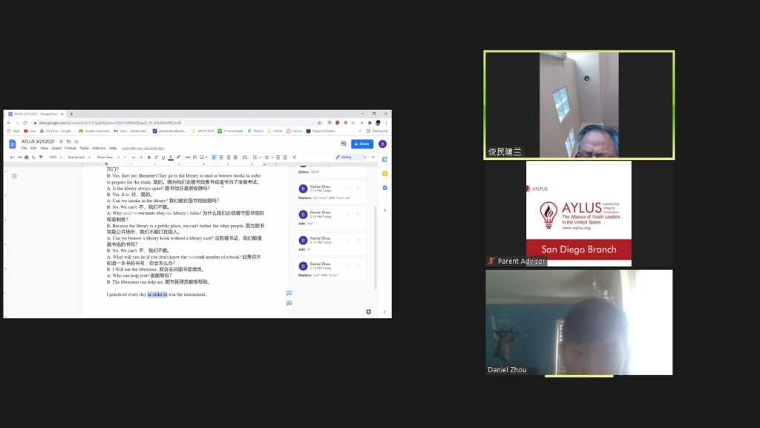
Task: Open the insert image dropdown
Action: pos(203,158)
